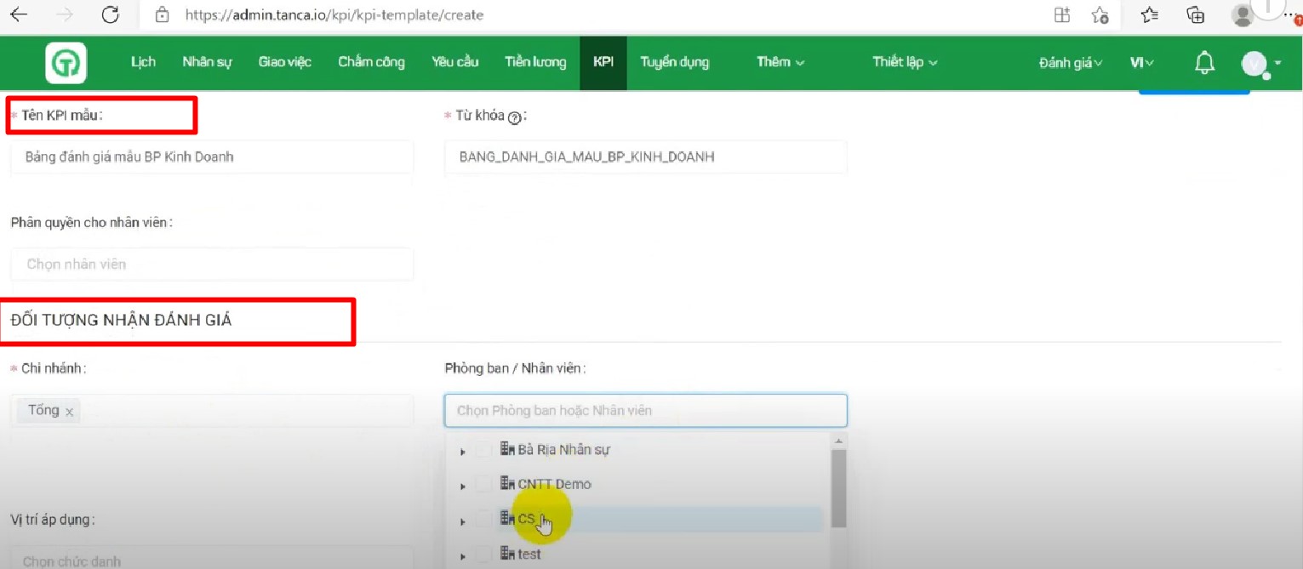Tick the CNTT Demo checkbox
This screenshot has width=1303, height=569.
click(483, 484)
